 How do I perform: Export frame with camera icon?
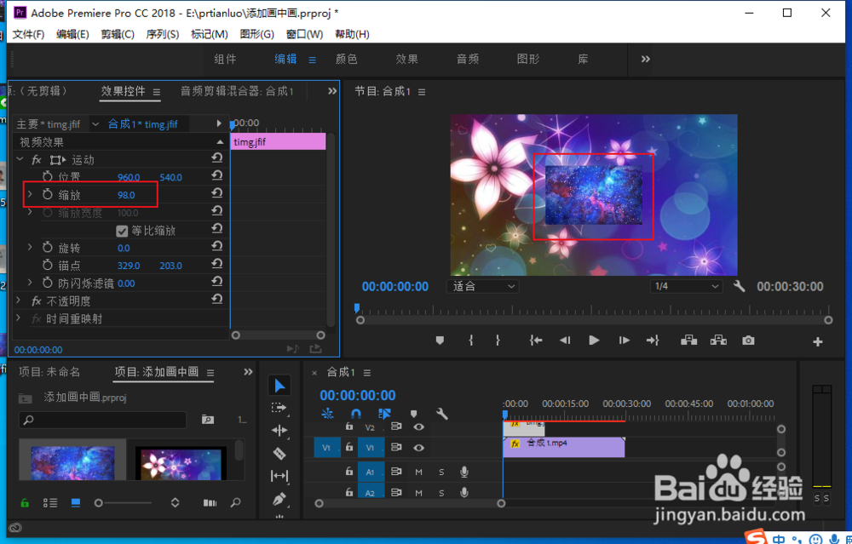[x=748, y=341]
